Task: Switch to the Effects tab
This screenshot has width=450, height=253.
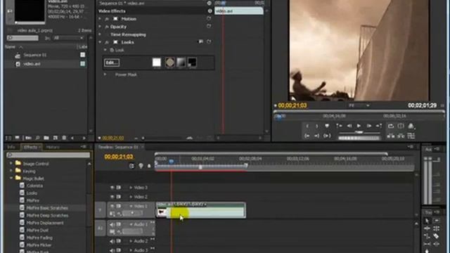Action: [30, 147]
